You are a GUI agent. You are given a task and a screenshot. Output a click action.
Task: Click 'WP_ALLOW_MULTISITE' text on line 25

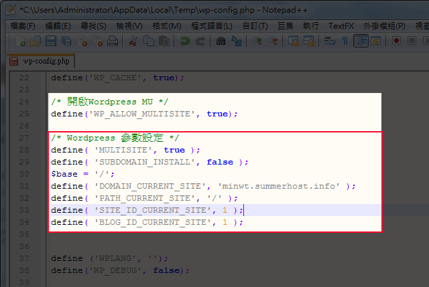tap(142, 114)
